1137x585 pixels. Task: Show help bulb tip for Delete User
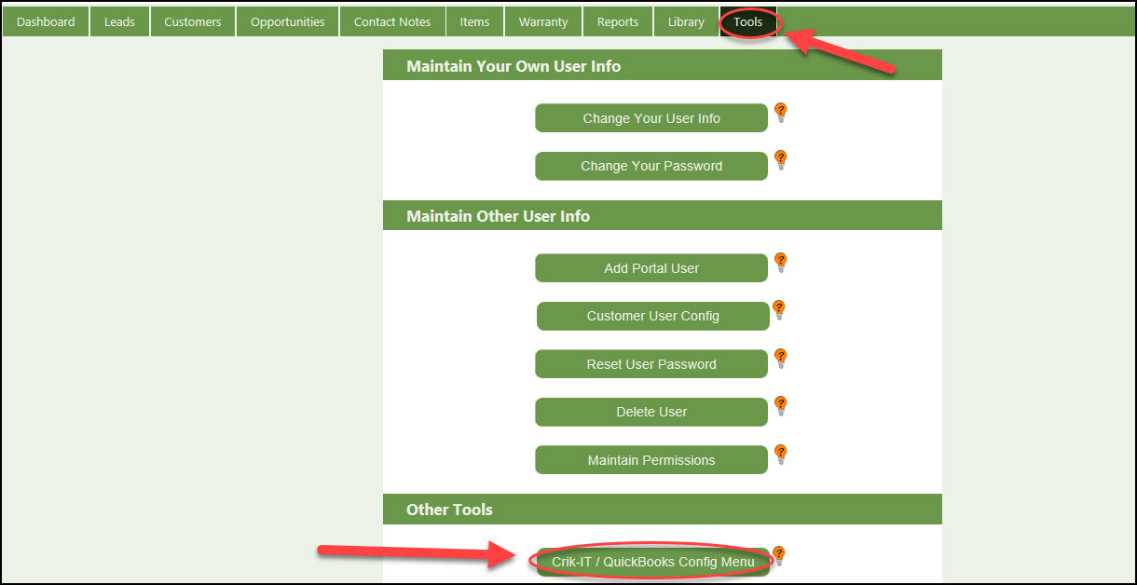pos(781,406)
